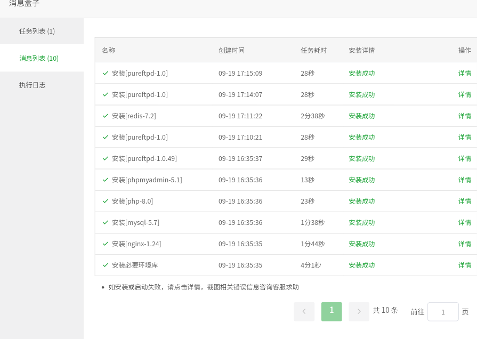Click the 安装必要环境库 task name
Image resolution: width=477 pixels, height=339 pixels.
tap(135, 265)
